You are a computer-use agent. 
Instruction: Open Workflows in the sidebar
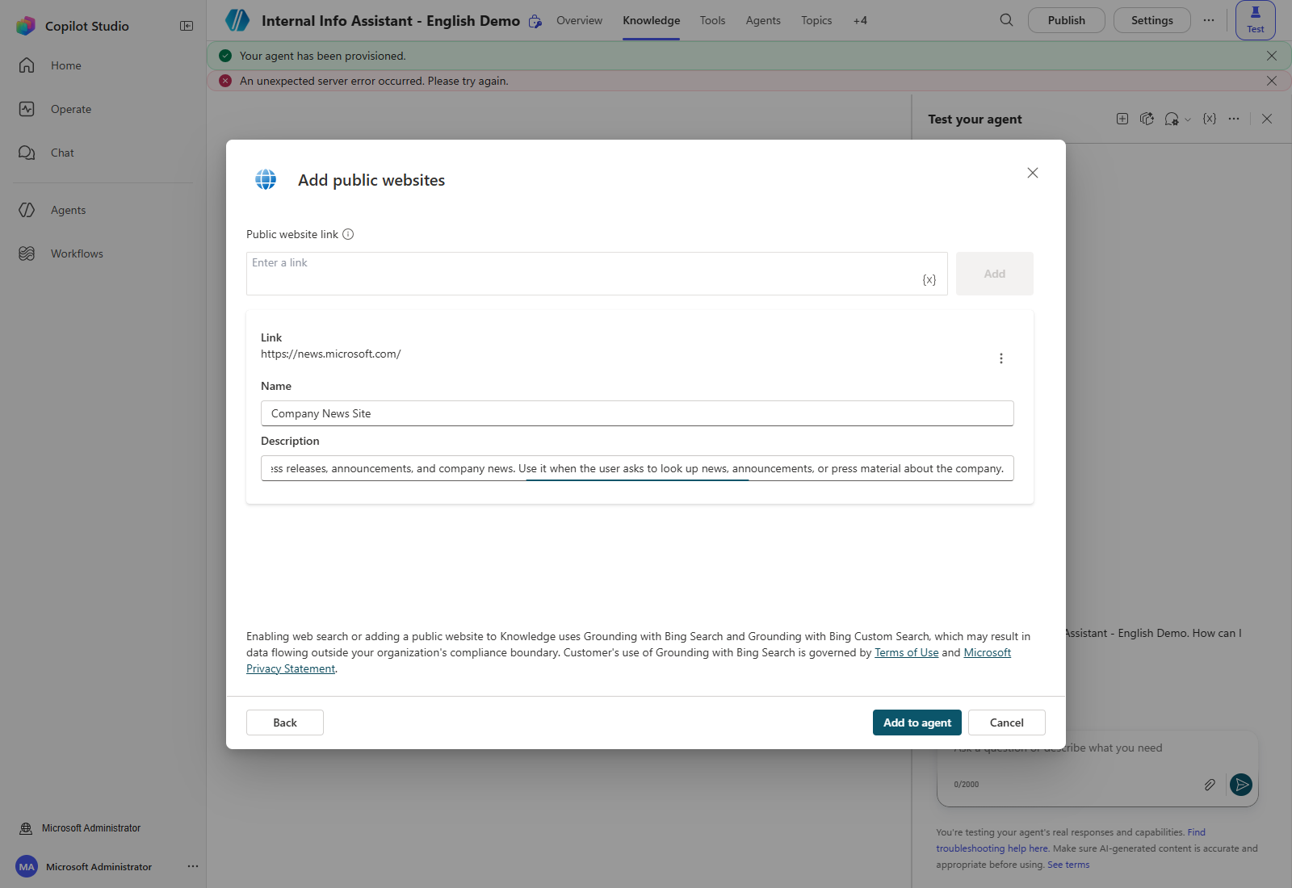coord(77,253)
